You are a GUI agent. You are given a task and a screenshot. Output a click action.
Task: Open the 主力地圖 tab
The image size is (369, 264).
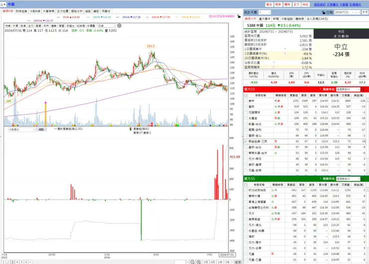(x=63, y=11)
